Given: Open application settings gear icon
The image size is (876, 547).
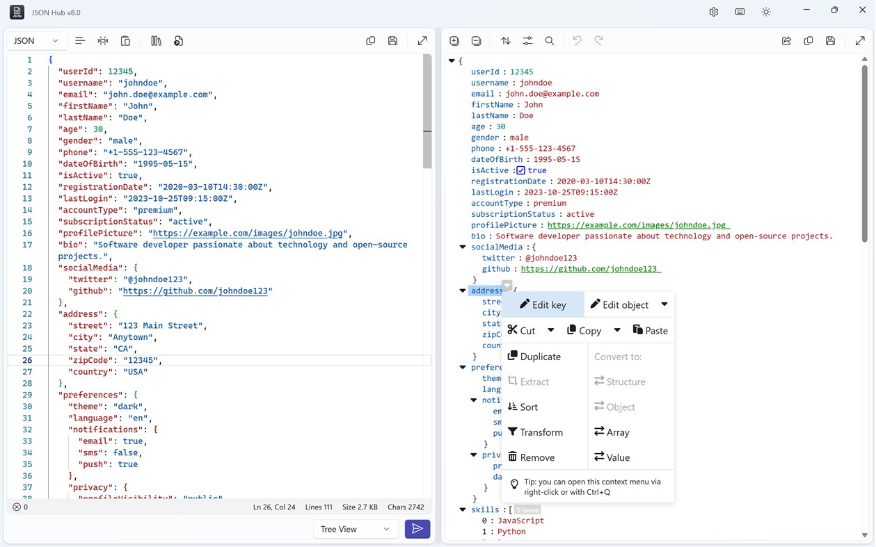Looking at the screenshot, I should click(x=714, y=12).
